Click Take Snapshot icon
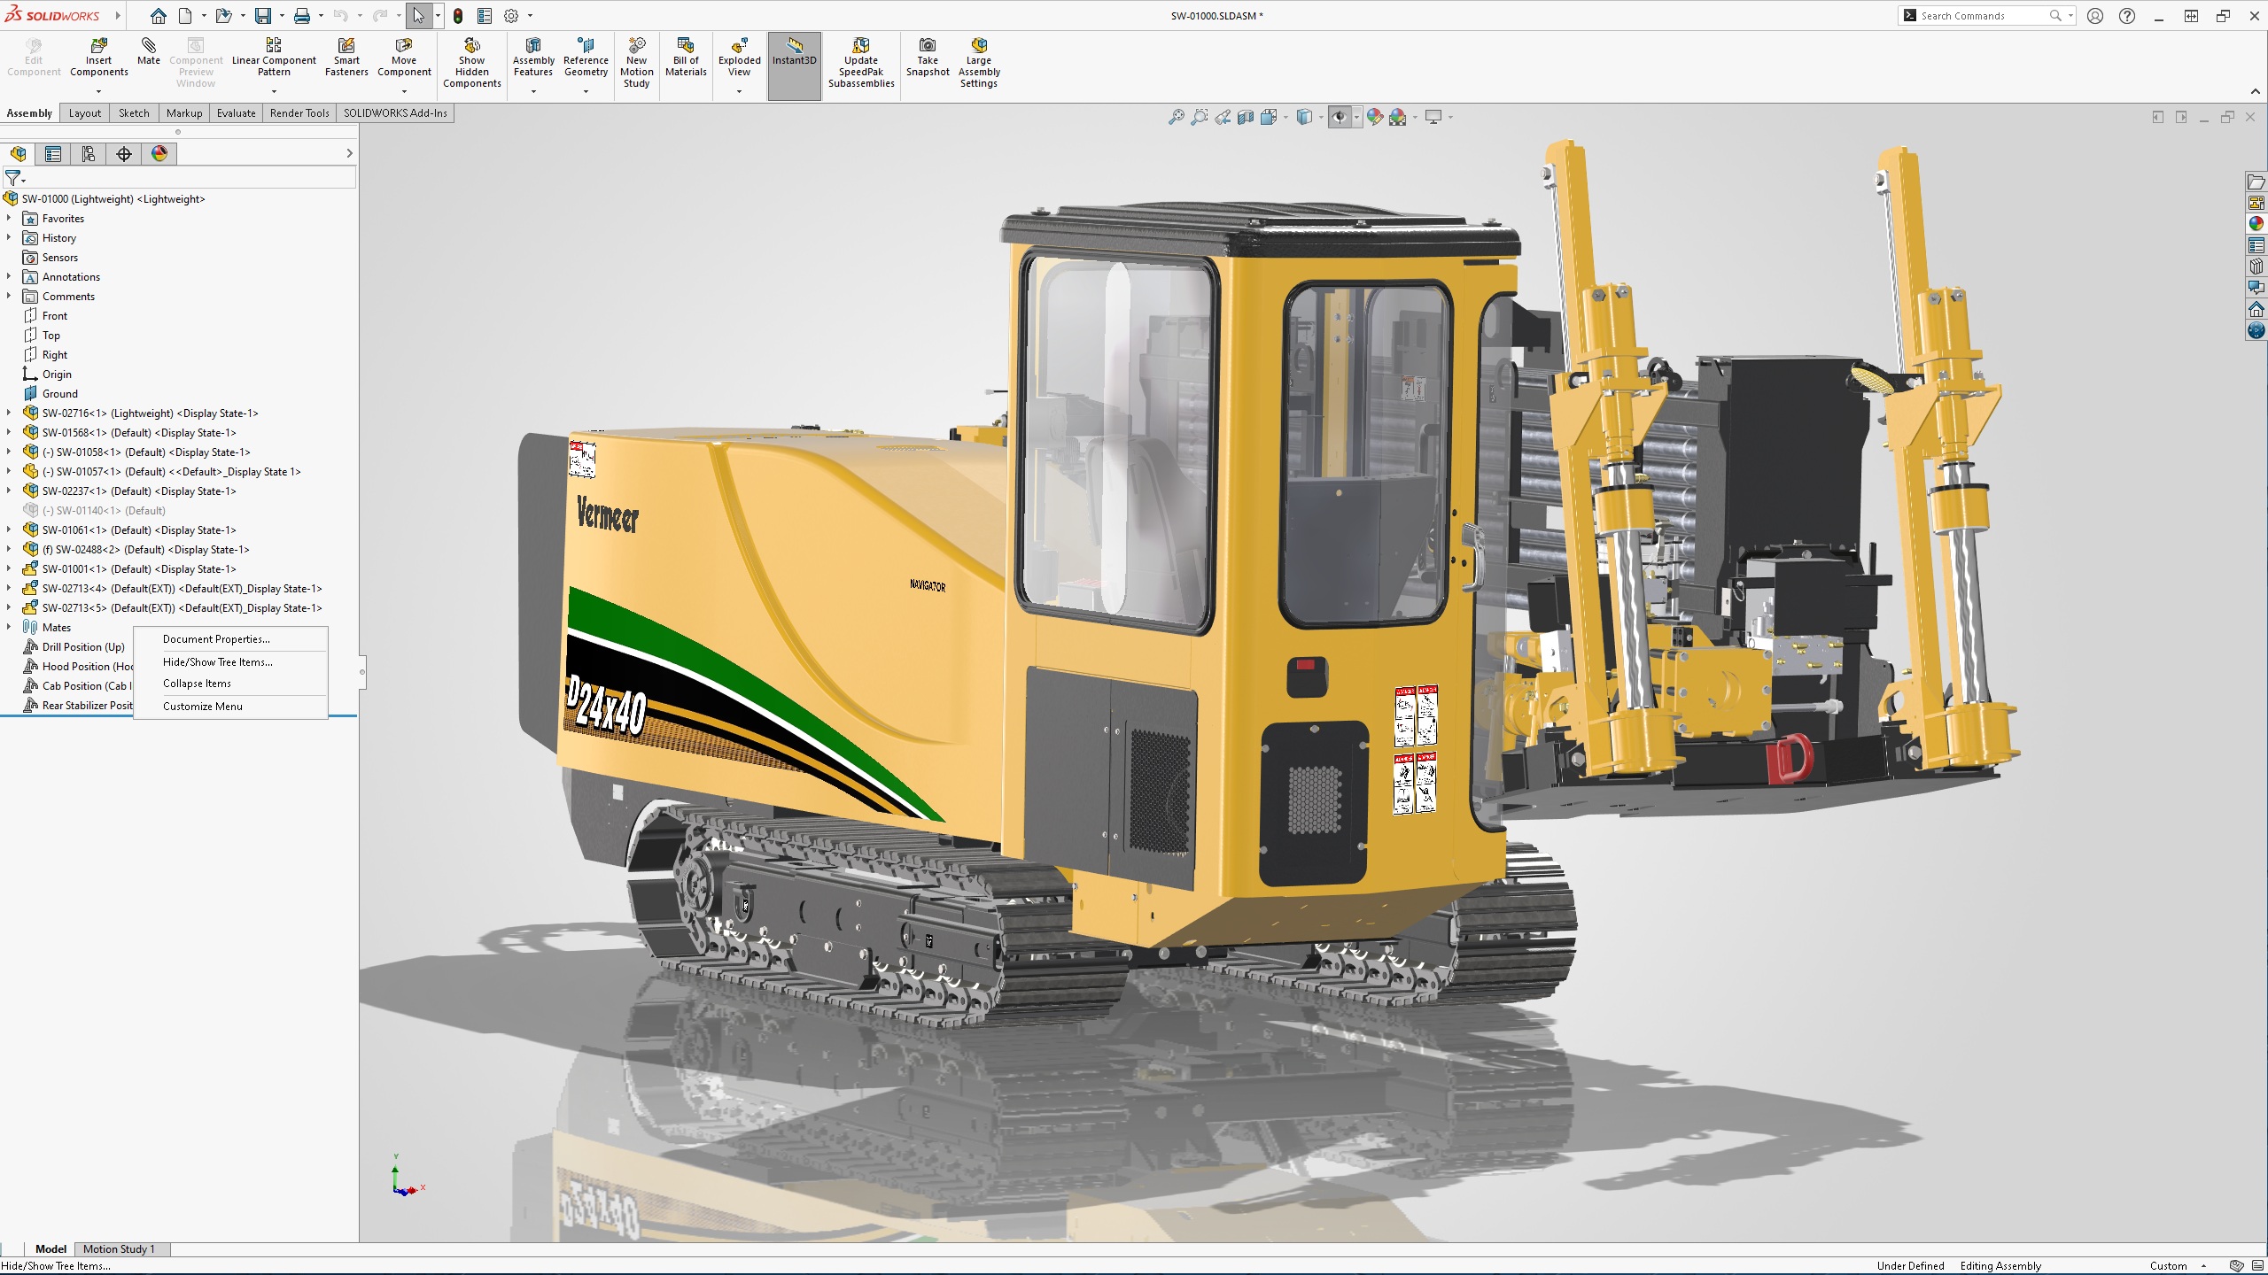2268x1275 pixels. click(x=927, y=46)
